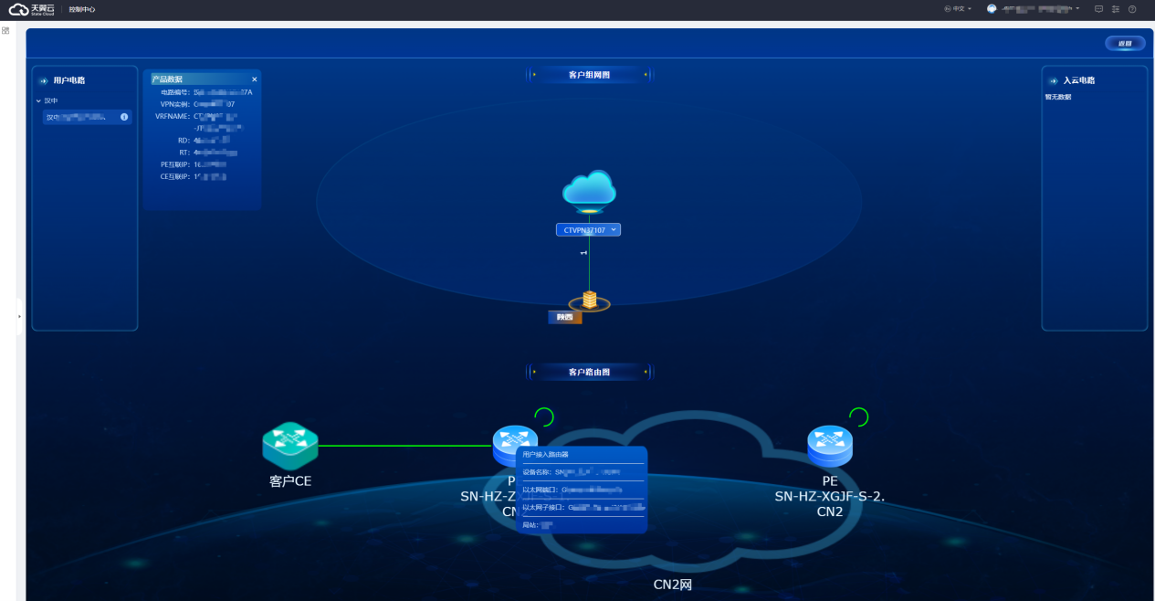The height and width of the screenshot is (601, 1155).
Task: Click the VRFNAME row
Action: 195,116
